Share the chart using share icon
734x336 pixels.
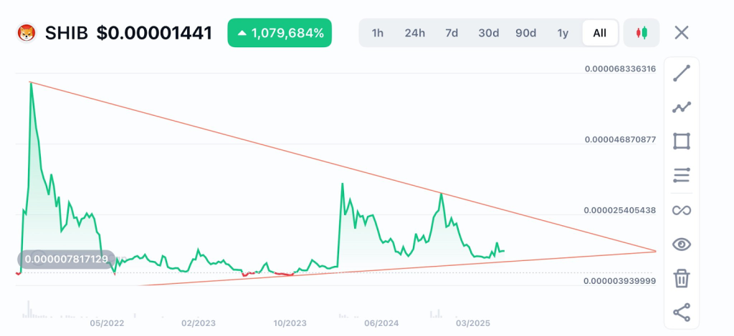pyautogui.click(x=682, y=312)
